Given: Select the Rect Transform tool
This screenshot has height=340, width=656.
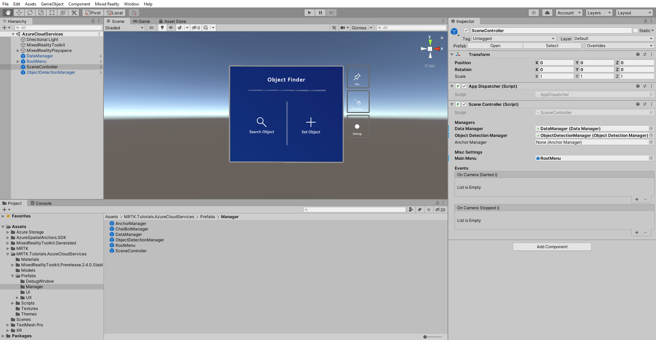Looking at the screenshot, I should point(52,13).
